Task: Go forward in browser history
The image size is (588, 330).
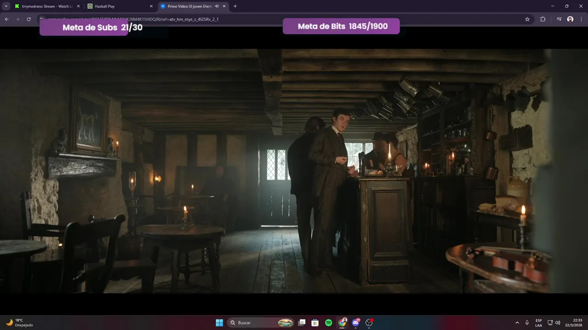Action: [17, 19]
